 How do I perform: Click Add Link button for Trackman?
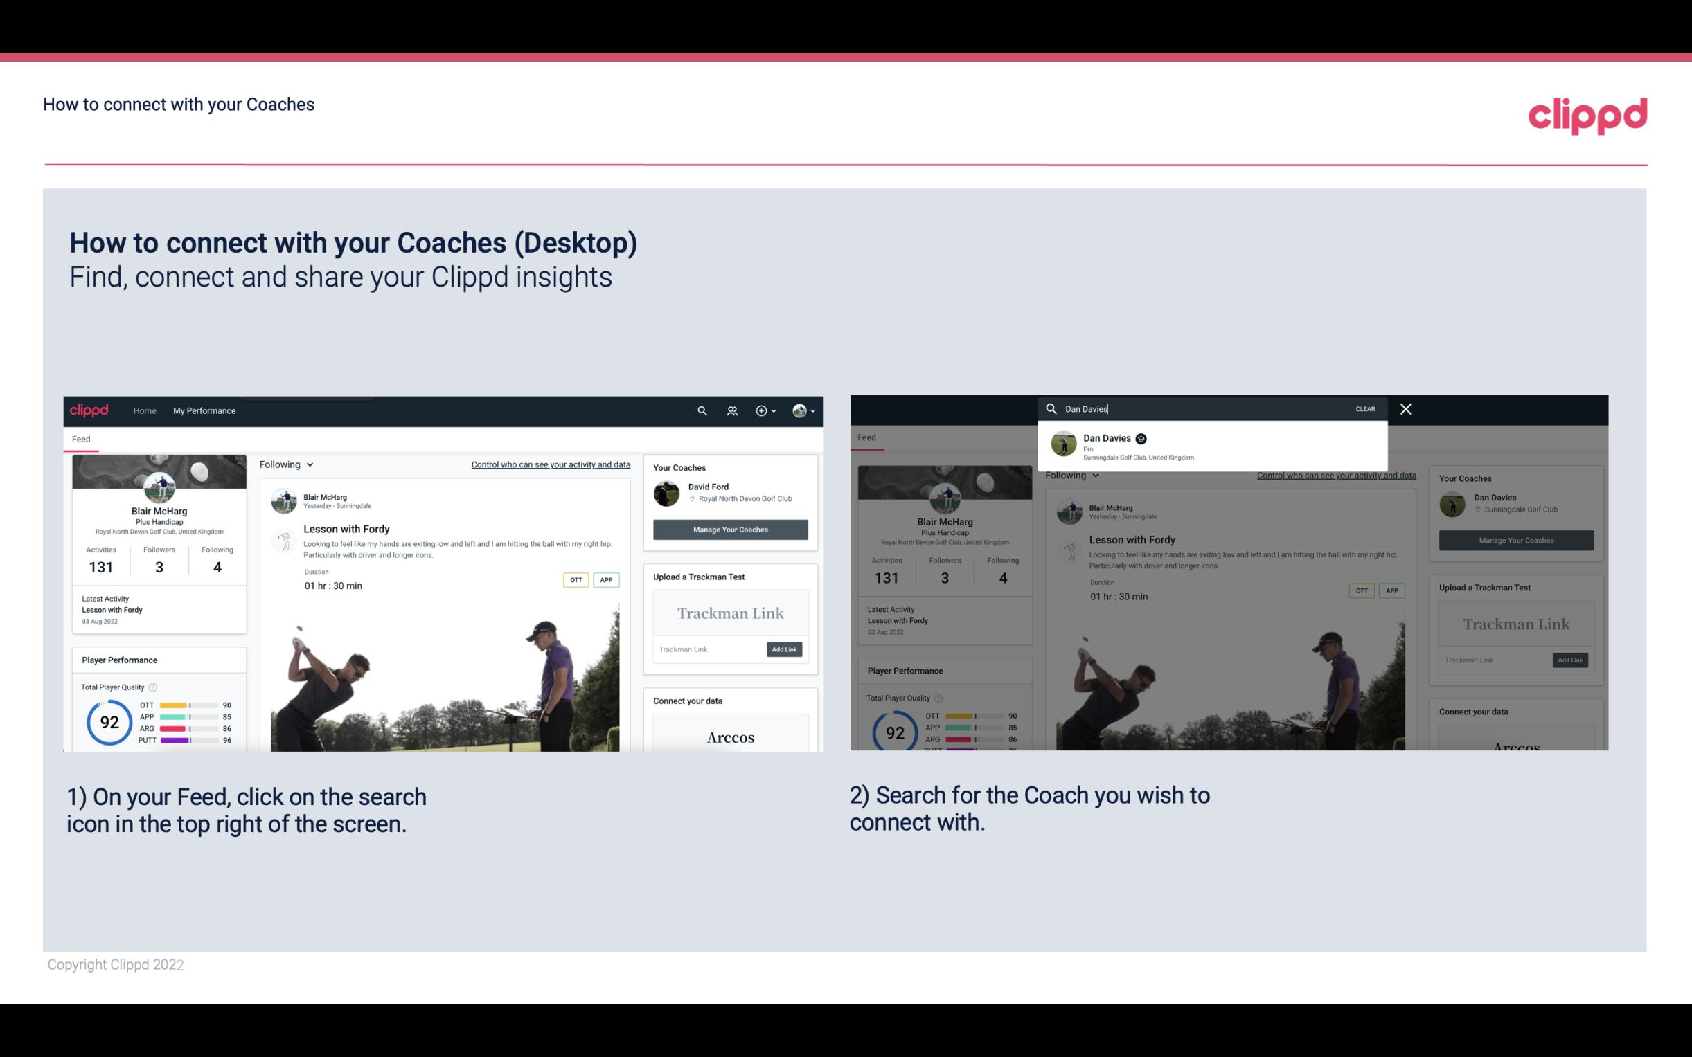tap(783, 649)
